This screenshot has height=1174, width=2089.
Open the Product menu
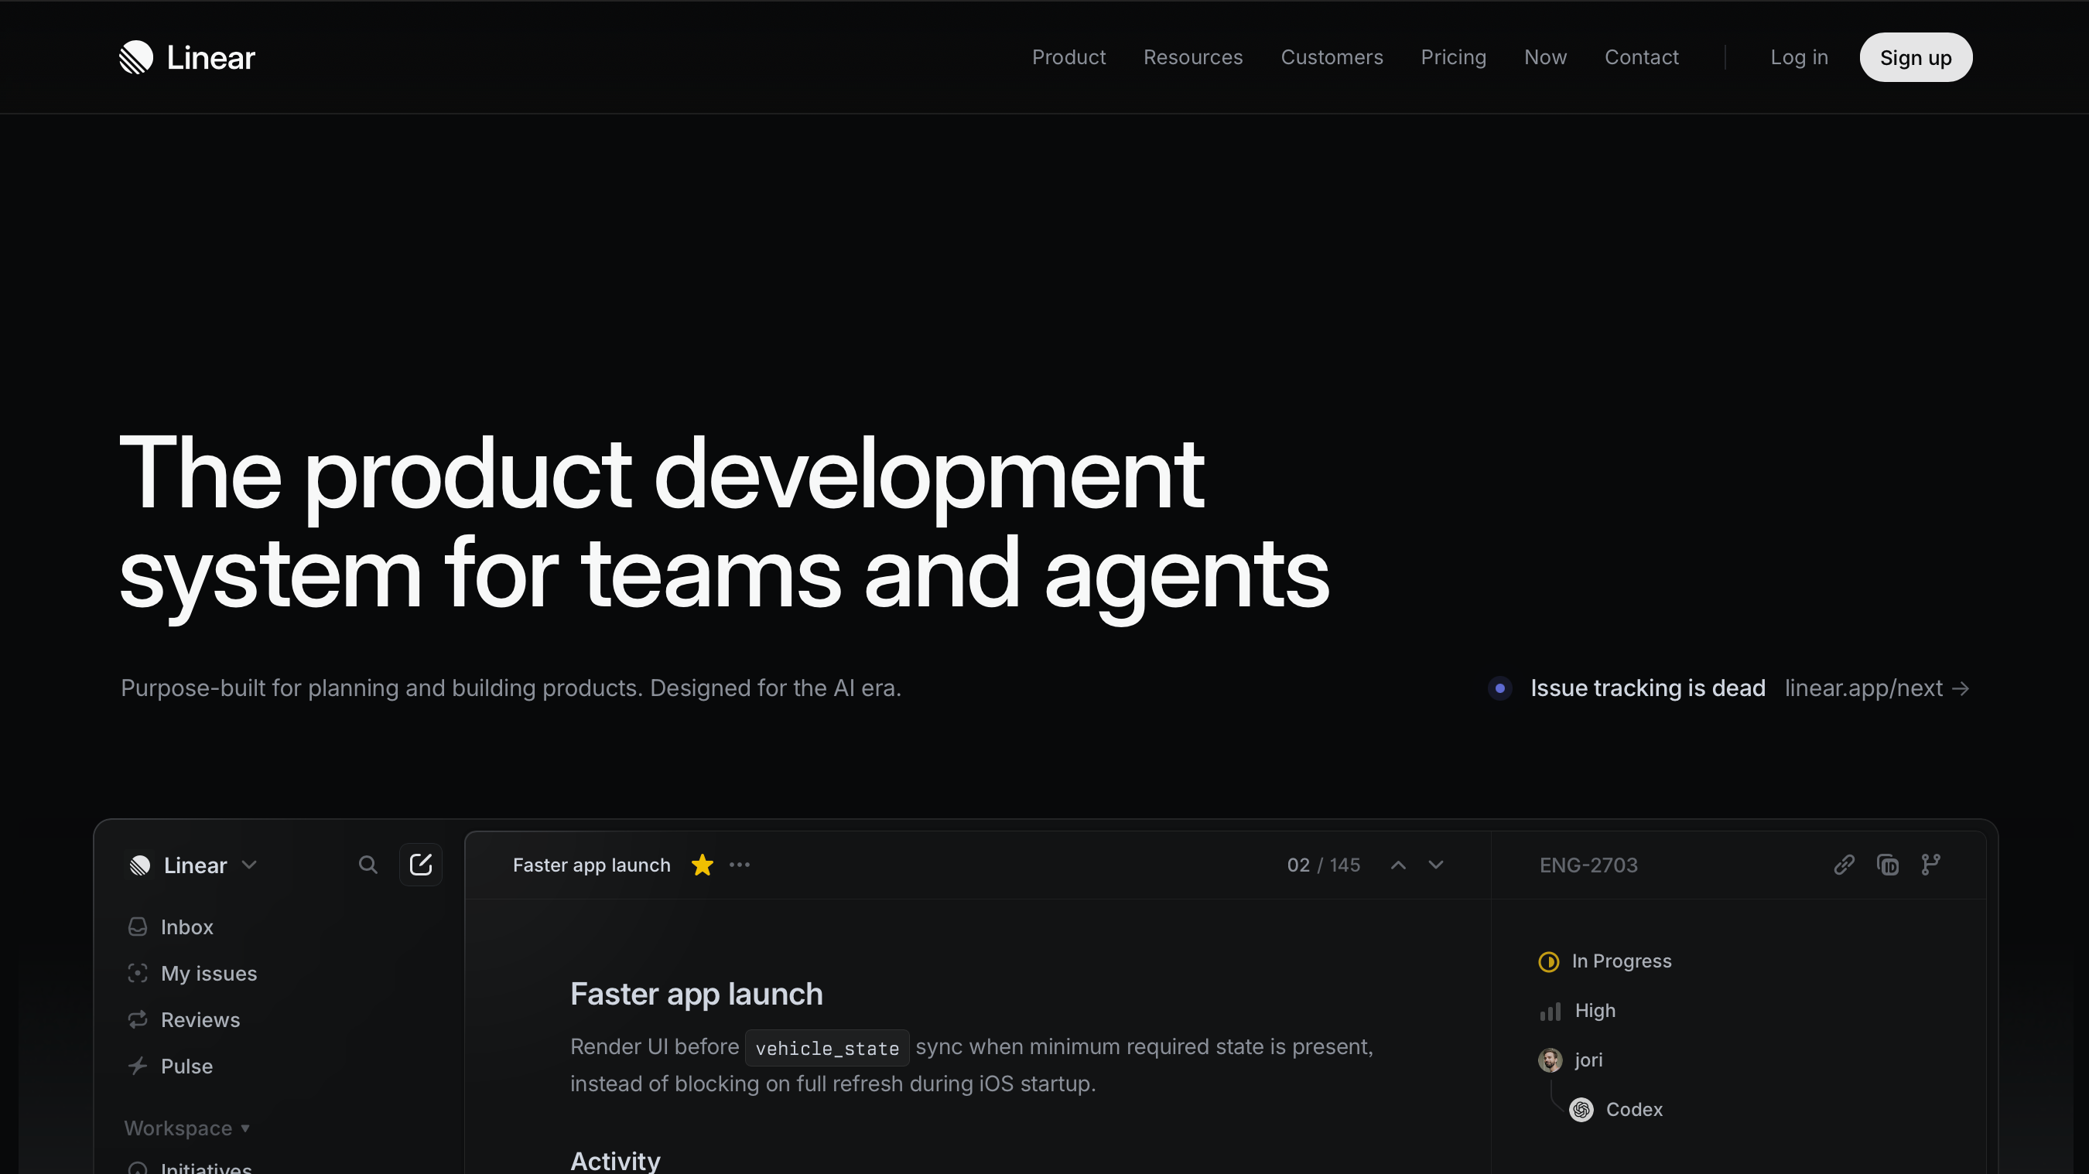(x=1068, y=56)
